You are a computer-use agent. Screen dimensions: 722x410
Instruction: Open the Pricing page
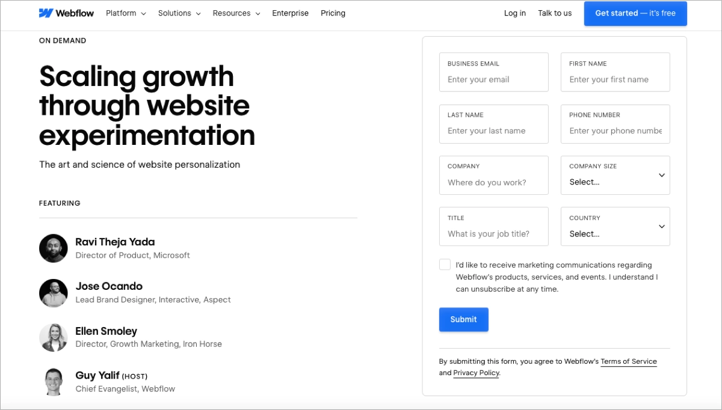[333, 13]
